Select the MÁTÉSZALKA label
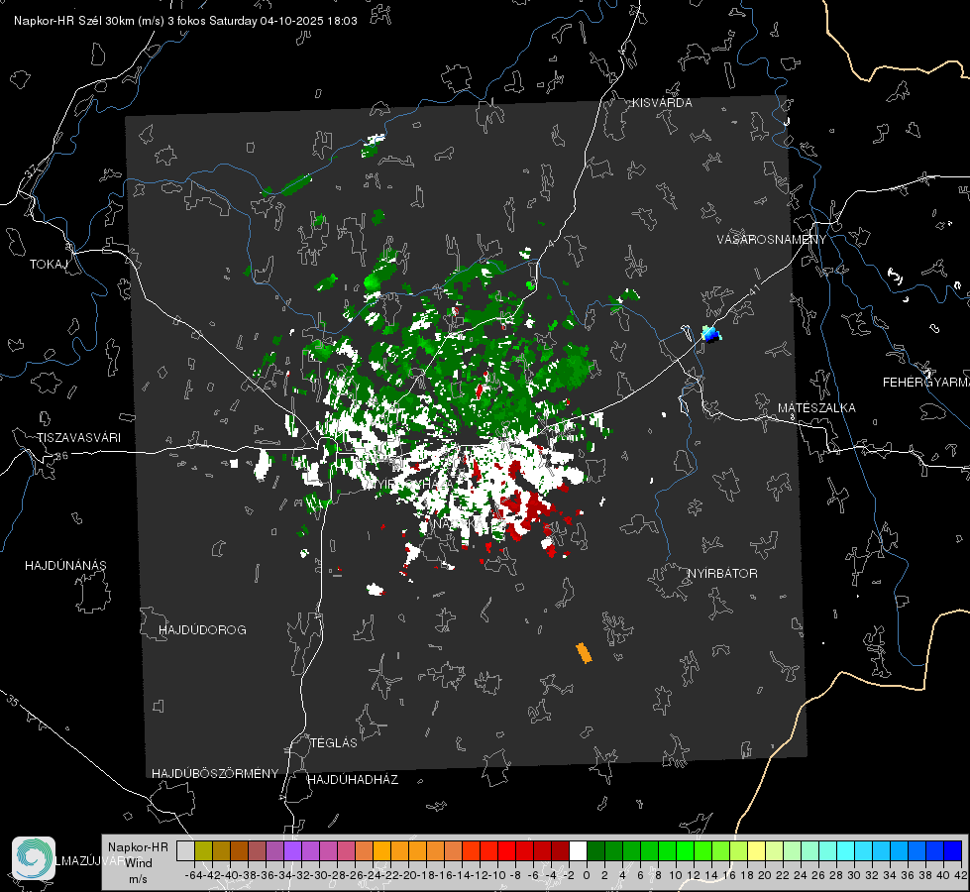The height and width of the screenshot is (892, 970). (816, 408)
